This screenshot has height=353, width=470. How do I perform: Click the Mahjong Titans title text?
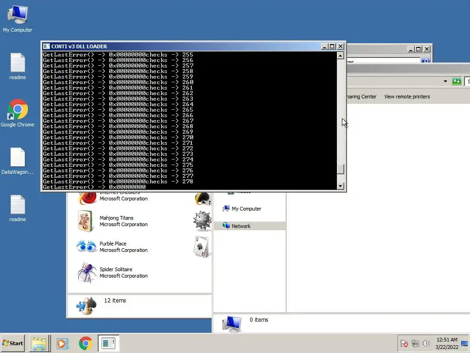pos(116,218)
